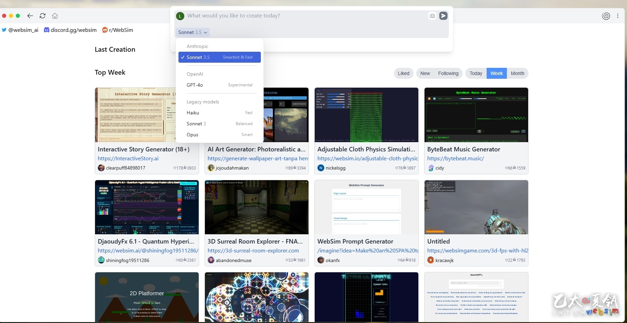
Task: Open kracawjk avatar
Action: click(x=431, y=260)
